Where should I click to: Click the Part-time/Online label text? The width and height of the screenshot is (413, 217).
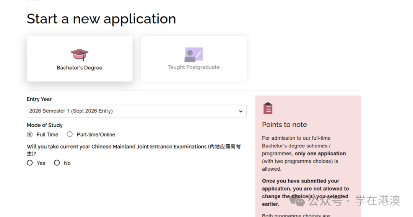pyautogui.click(x=96, y=135)
